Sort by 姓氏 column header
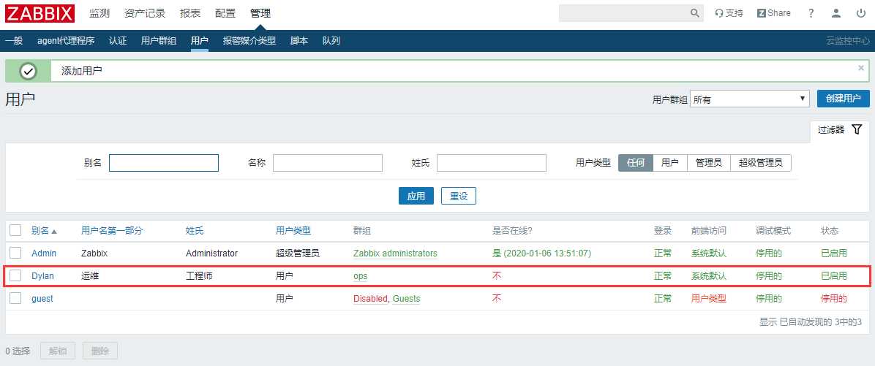 [195, 231]
